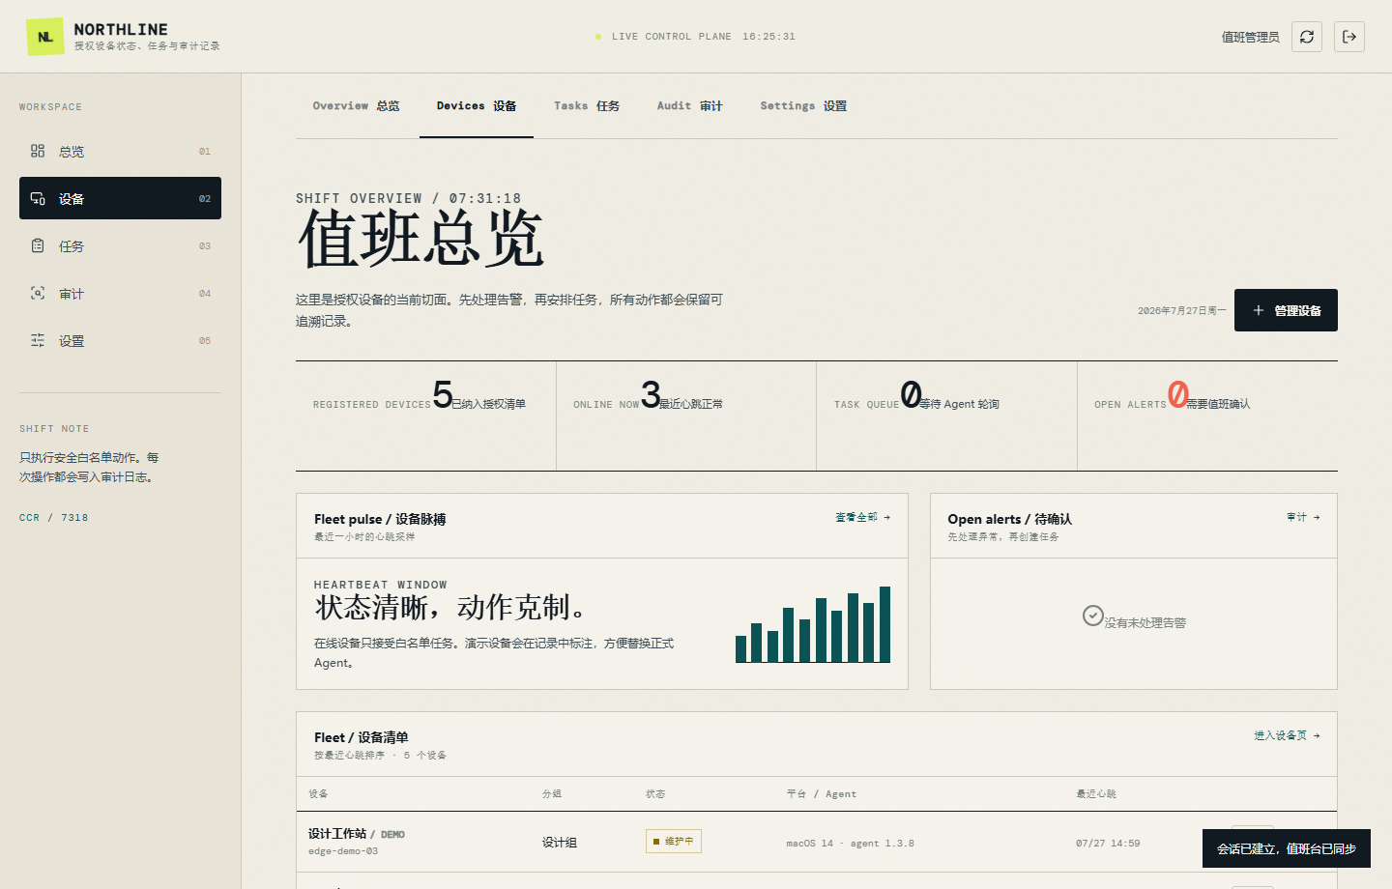Select the 设计工作站 device name

click(x=337, y=833)
